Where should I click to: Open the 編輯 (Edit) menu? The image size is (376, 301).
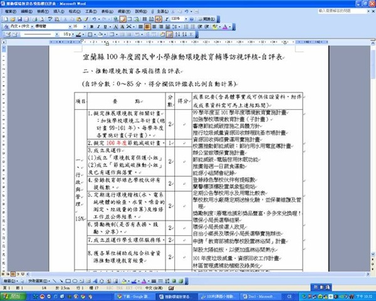coord(26,11)
